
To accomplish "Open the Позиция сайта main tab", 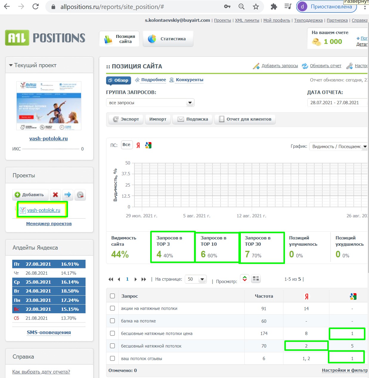I will pyautogui.click(x=120, y=39).
